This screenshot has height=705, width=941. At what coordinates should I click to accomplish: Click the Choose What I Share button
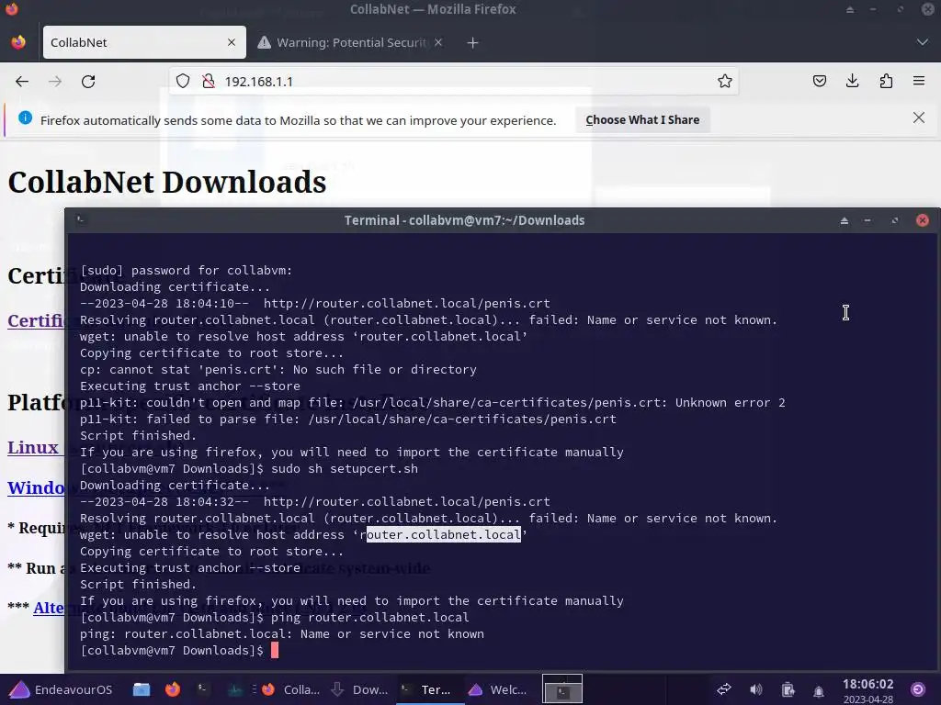[642, 120]
